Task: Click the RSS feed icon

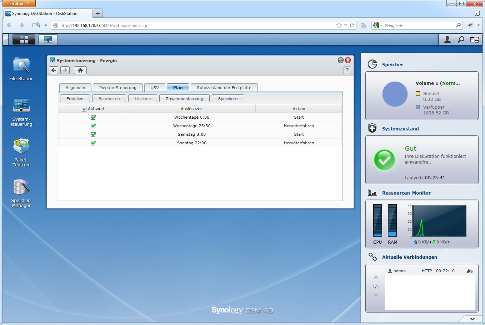Action: point(364,25)
